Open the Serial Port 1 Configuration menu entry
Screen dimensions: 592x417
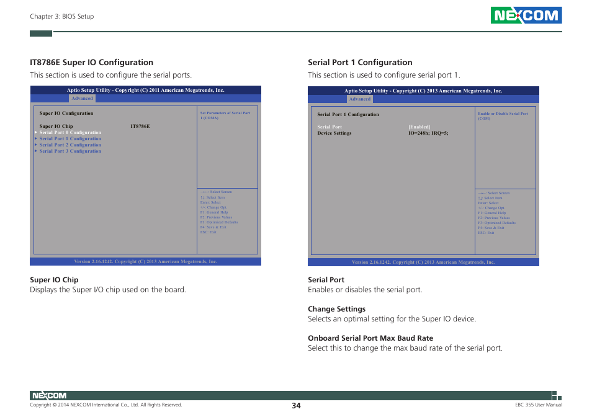coord(70,138)
